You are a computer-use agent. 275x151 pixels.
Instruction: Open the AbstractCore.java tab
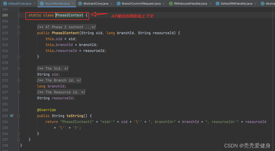point(96,3)
